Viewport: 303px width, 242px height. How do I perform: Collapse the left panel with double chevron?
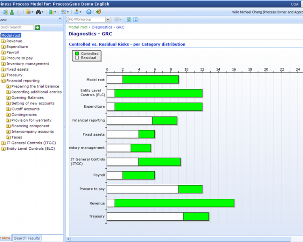coord(60,19)
